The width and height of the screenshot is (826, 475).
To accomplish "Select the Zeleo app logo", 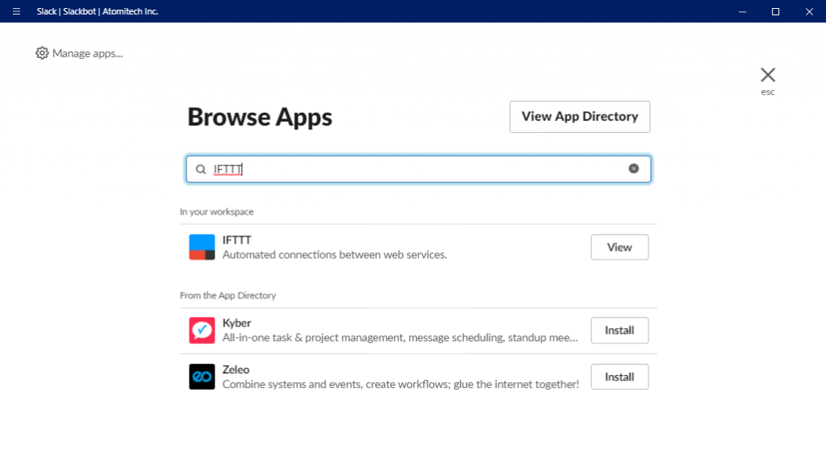I will click(202, 377).
